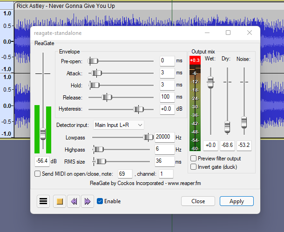The image size is (284, 232).
Task: Click the Lowpass field showing 20000
Action: tap(165, 137)
